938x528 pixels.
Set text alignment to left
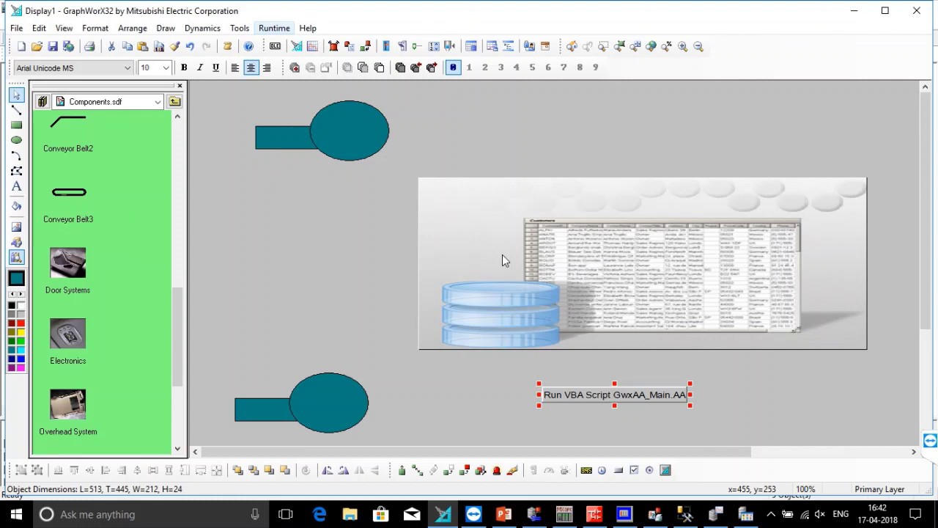pos(235,67)
